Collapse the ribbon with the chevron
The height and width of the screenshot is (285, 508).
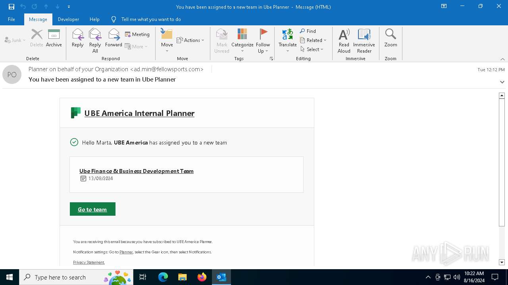(x=502, y=59)
